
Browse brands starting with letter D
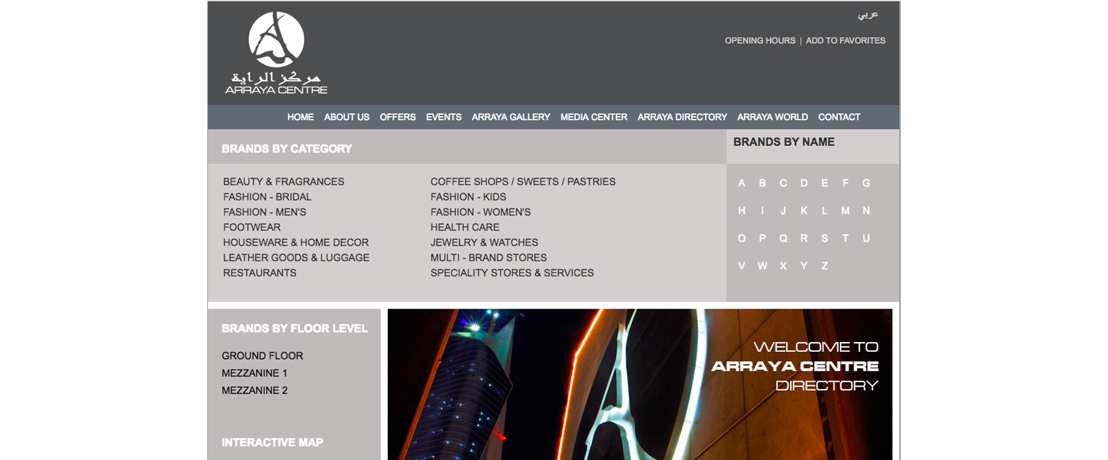coord(803,183)
